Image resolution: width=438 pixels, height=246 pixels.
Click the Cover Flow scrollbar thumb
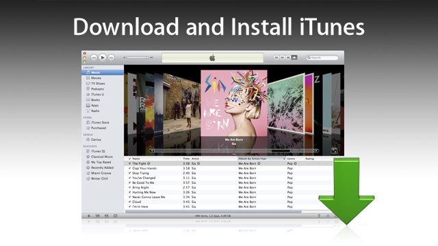[281, 151]
